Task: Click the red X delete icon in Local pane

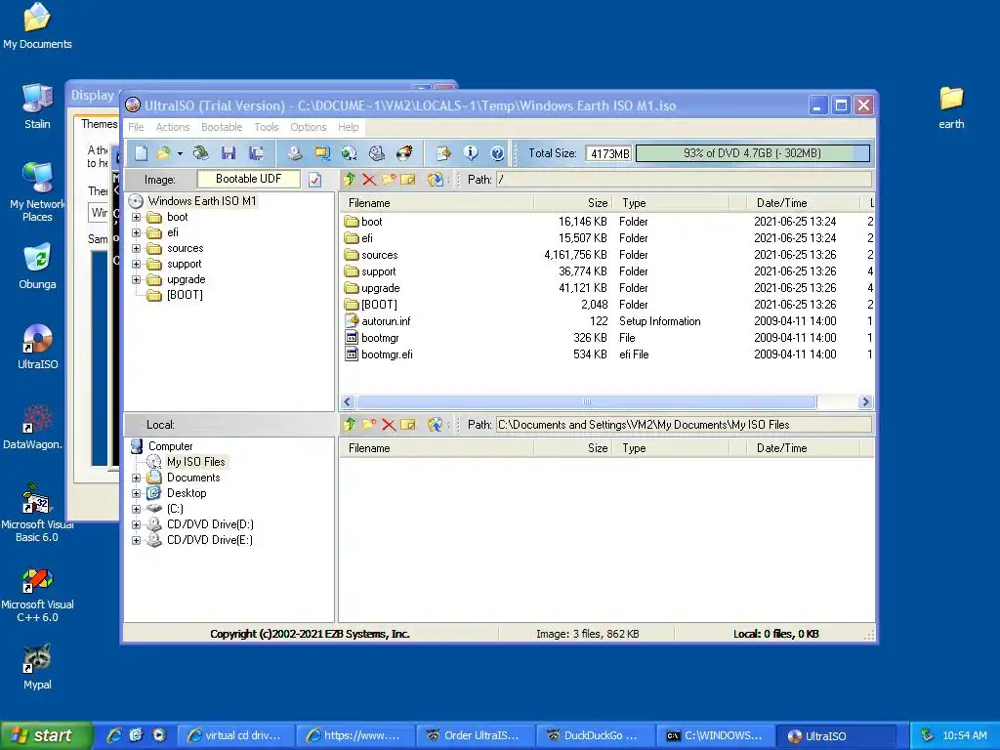Action: [389, 424]
